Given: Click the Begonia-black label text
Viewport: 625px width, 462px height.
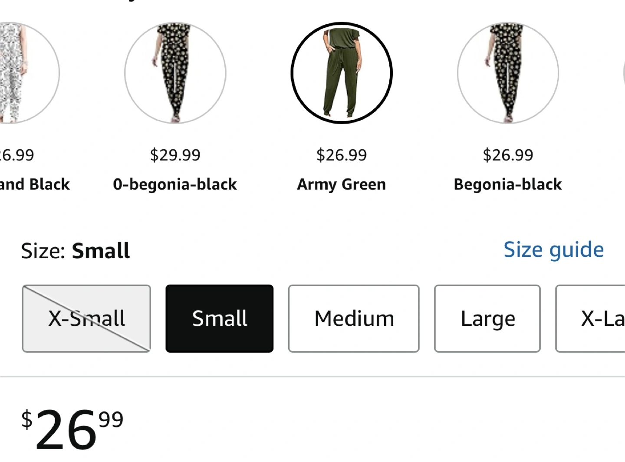Looking at the screenshot, I should [x=508, y=184].
